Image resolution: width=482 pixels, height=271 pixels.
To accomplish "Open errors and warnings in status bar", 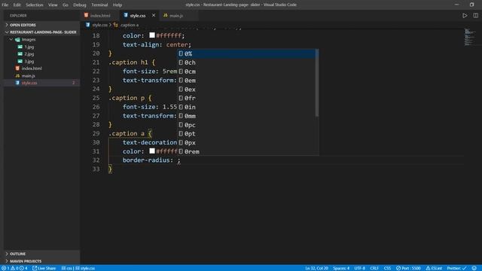I will pos(14,268).
